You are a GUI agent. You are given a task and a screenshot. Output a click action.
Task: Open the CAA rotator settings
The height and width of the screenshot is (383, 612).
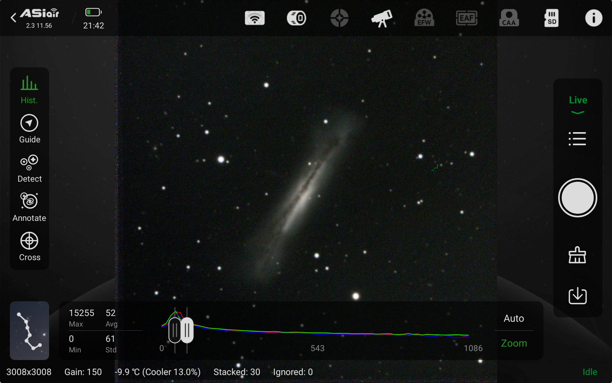click(x=509, y=18)
